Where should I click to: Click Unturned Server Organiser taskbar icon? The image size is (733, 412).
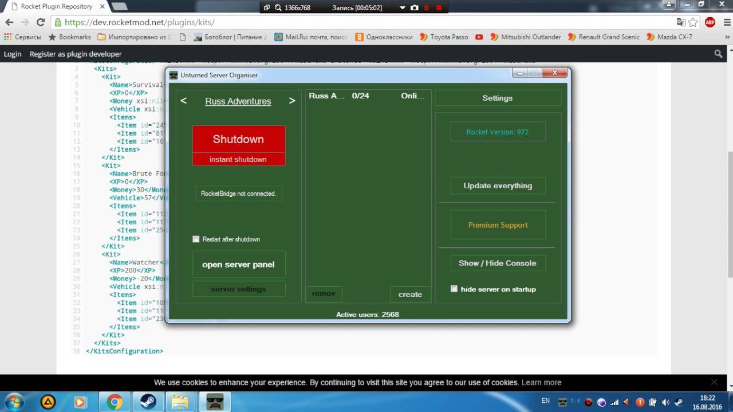coord(214,402)
